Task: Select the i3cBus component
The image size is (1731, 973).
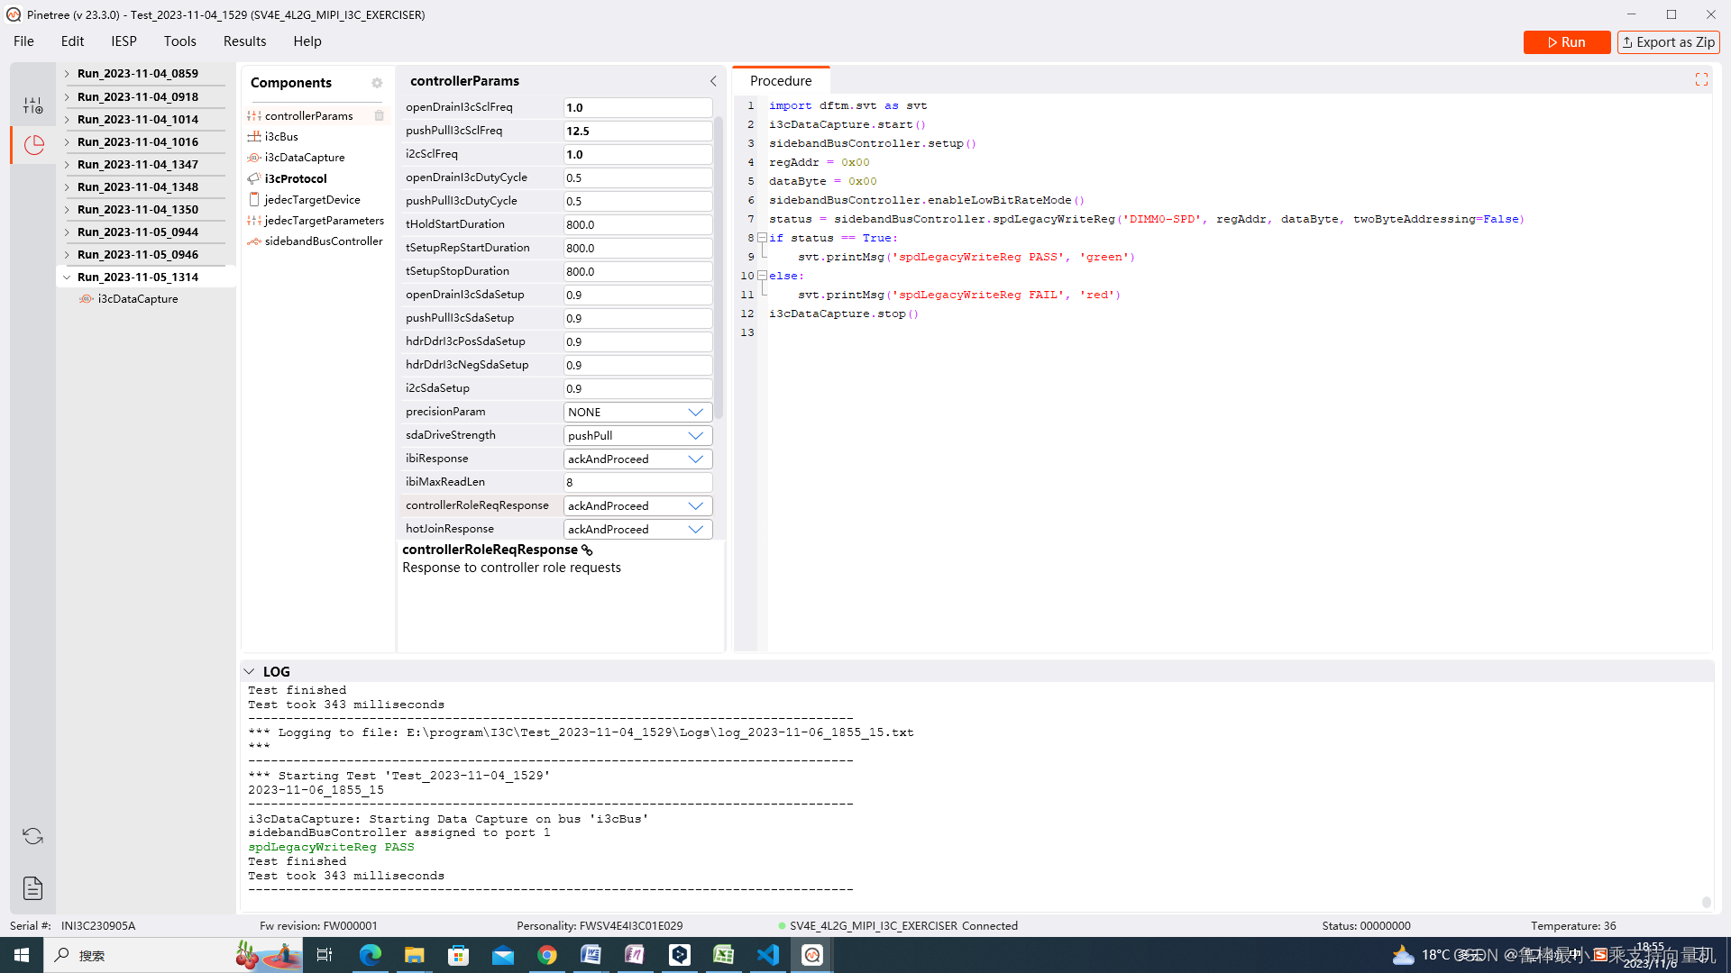Action: click(x=281, y=136)
